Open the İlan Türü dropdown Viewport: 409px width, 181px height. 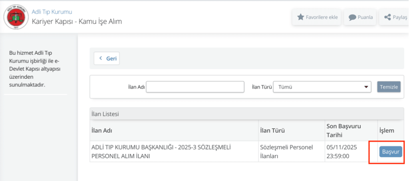(322, 87)
